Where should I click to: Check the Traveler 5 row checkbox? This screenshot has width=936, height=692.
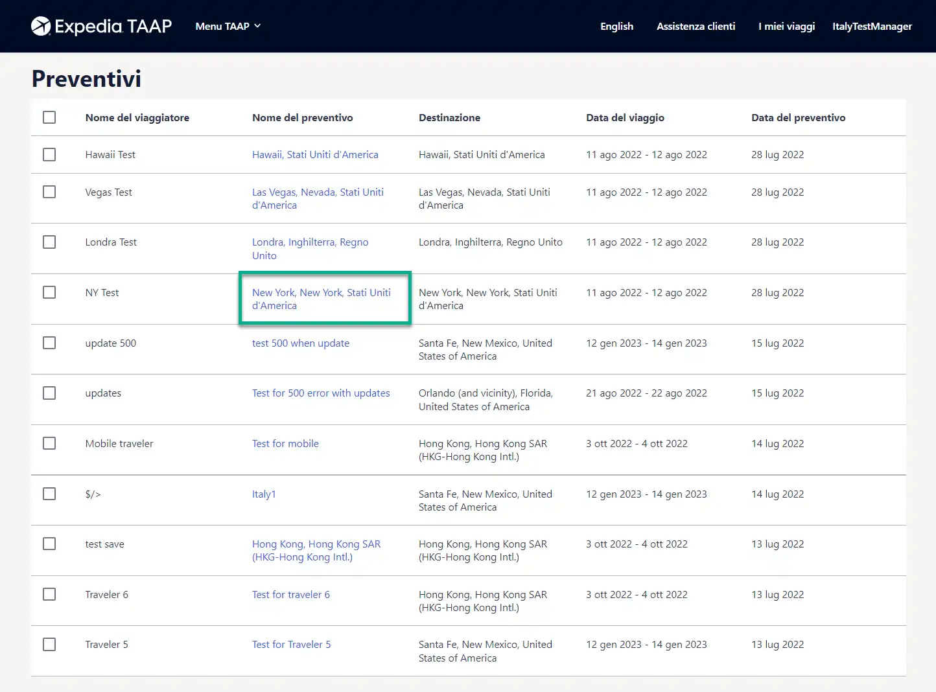pos(49,644)
